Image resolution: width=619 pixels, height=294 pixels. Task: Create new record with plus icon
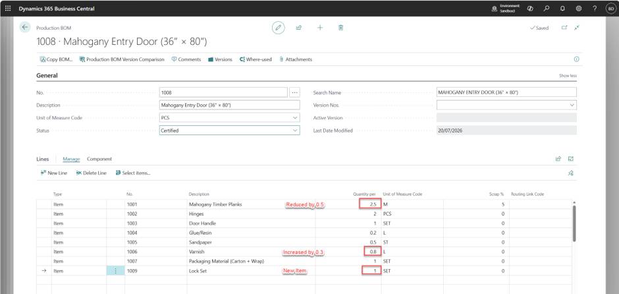click(x=320, y=28)
